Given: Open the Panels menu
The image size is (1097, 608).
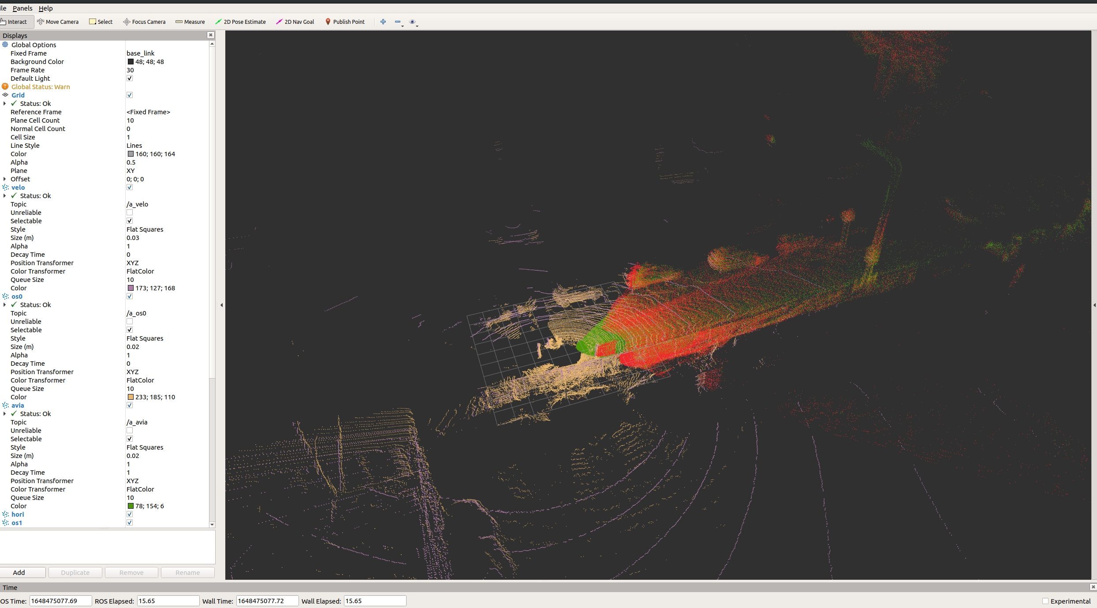Looking at the screenshot, I should (22, 8).
